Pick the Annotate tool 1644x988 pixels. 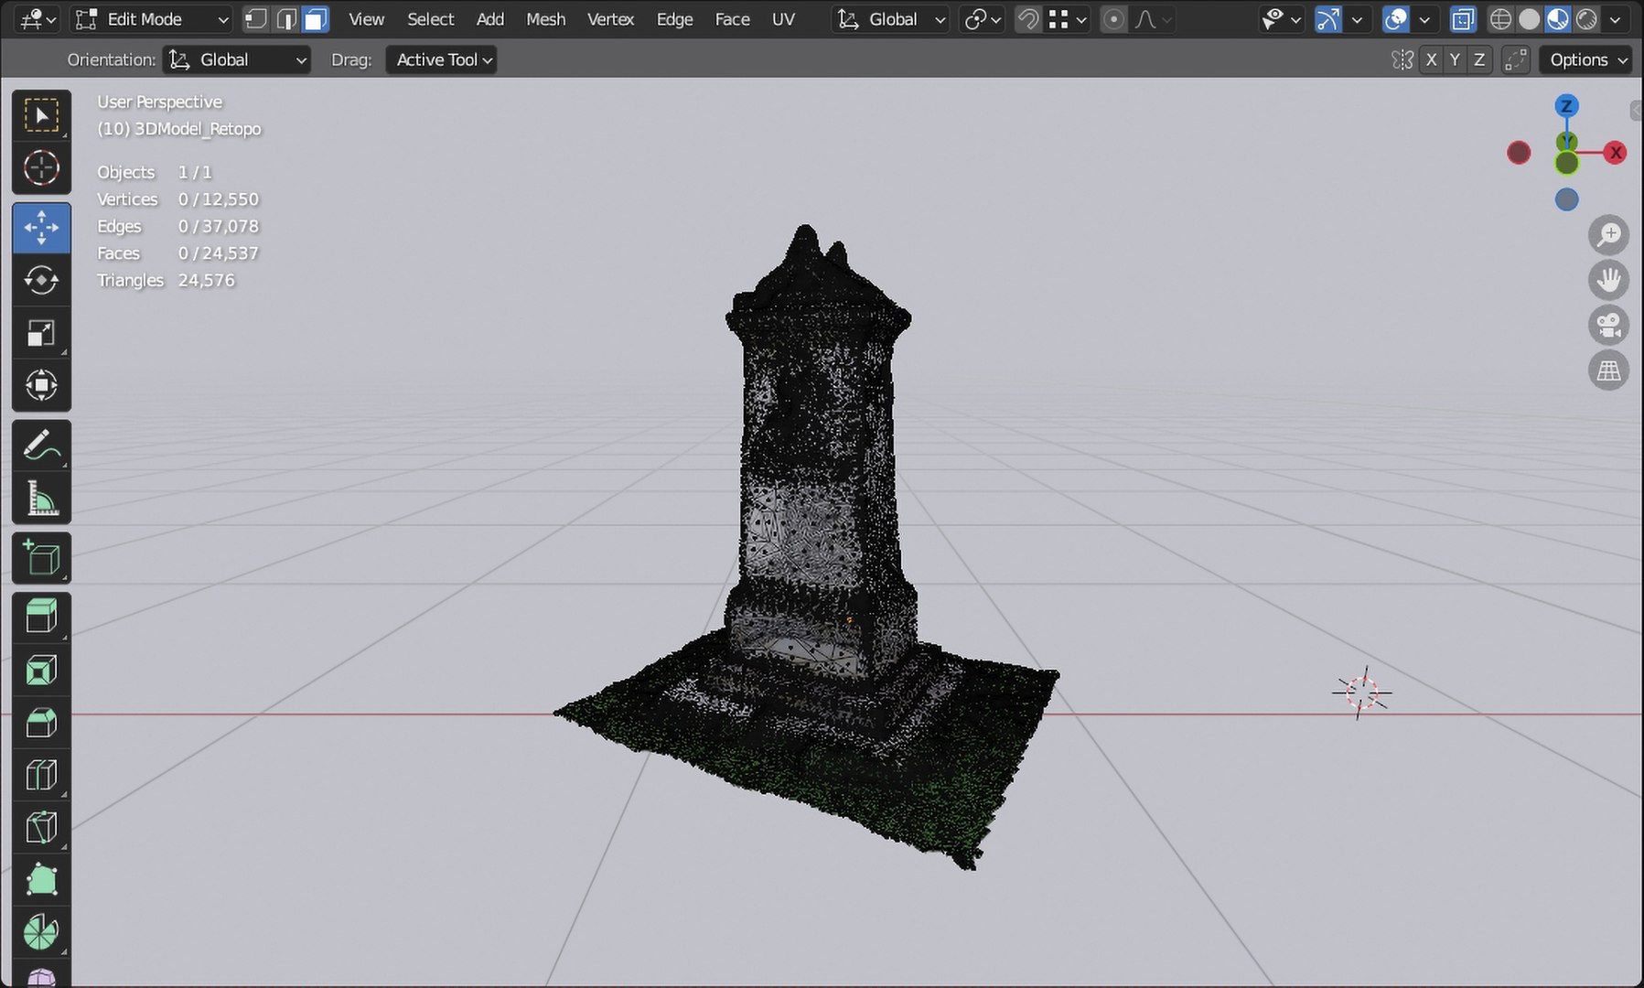tap(41, 446)
